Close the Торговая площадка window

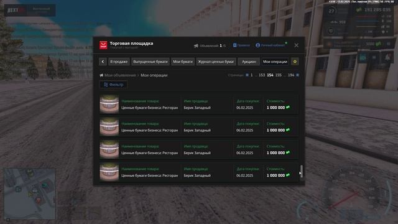296,45
